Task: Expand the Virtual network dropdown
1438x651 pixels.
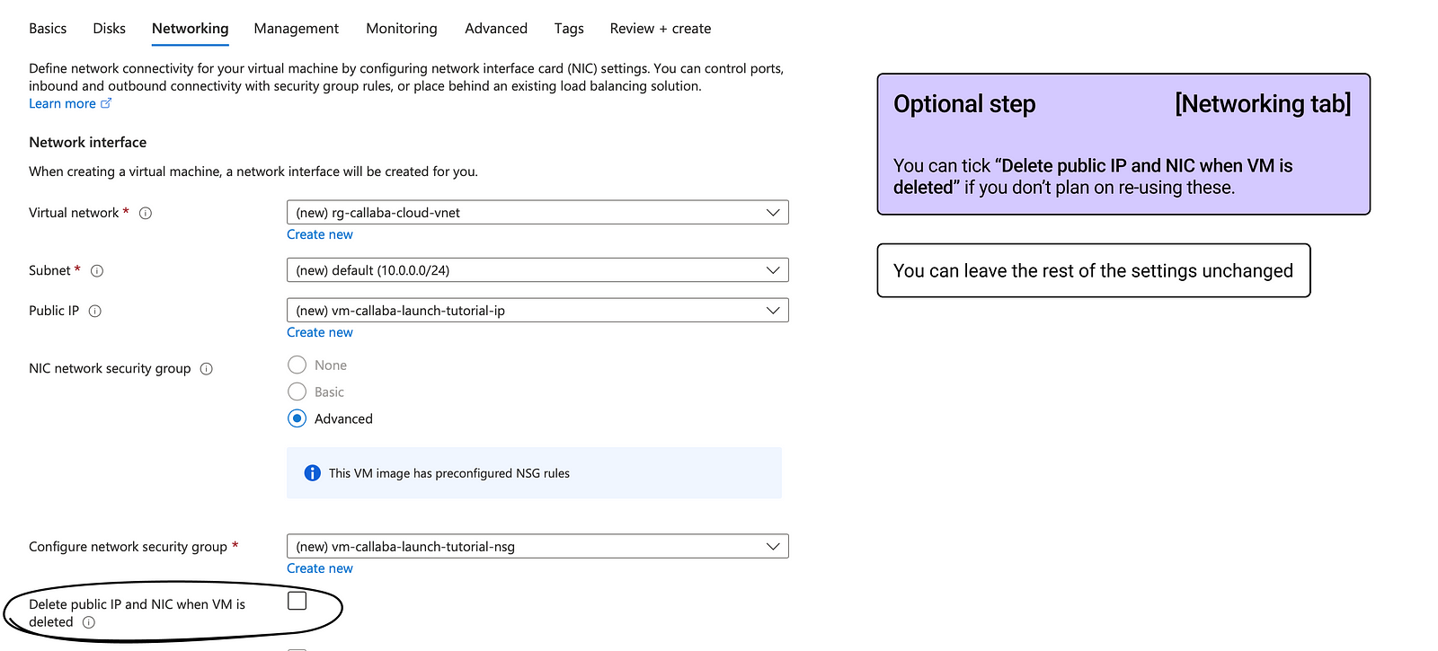Action: (537, 213)
